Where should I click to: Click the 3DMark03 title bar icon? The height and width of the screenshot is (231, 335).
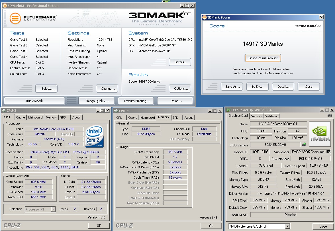(5, 6)
